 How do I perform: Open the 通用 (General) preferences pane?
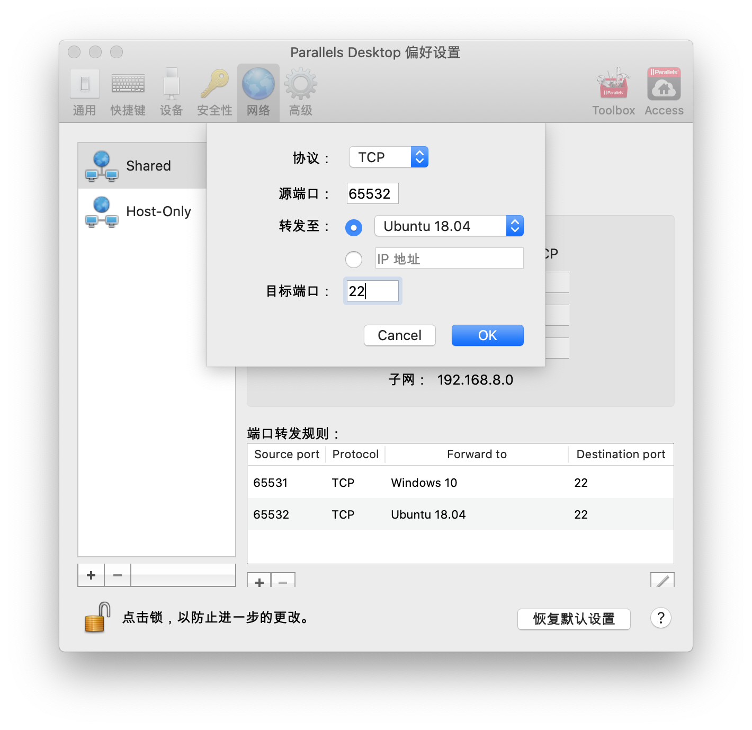[x=84, y=92]
